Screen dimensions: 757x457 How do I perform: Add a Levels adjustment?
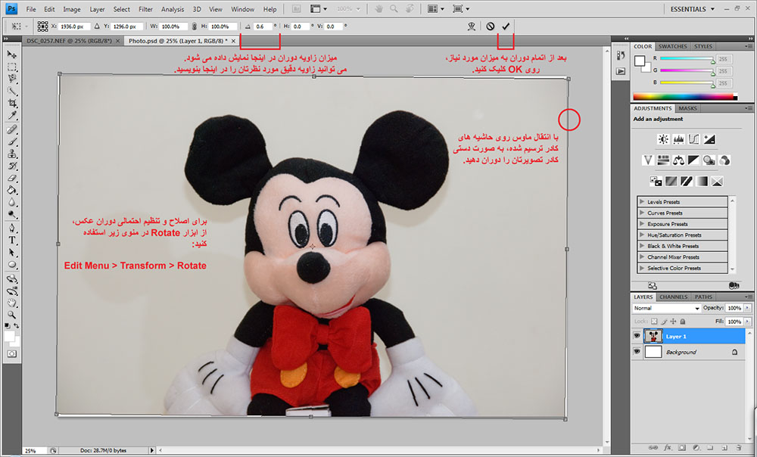[x=678, y=139]
